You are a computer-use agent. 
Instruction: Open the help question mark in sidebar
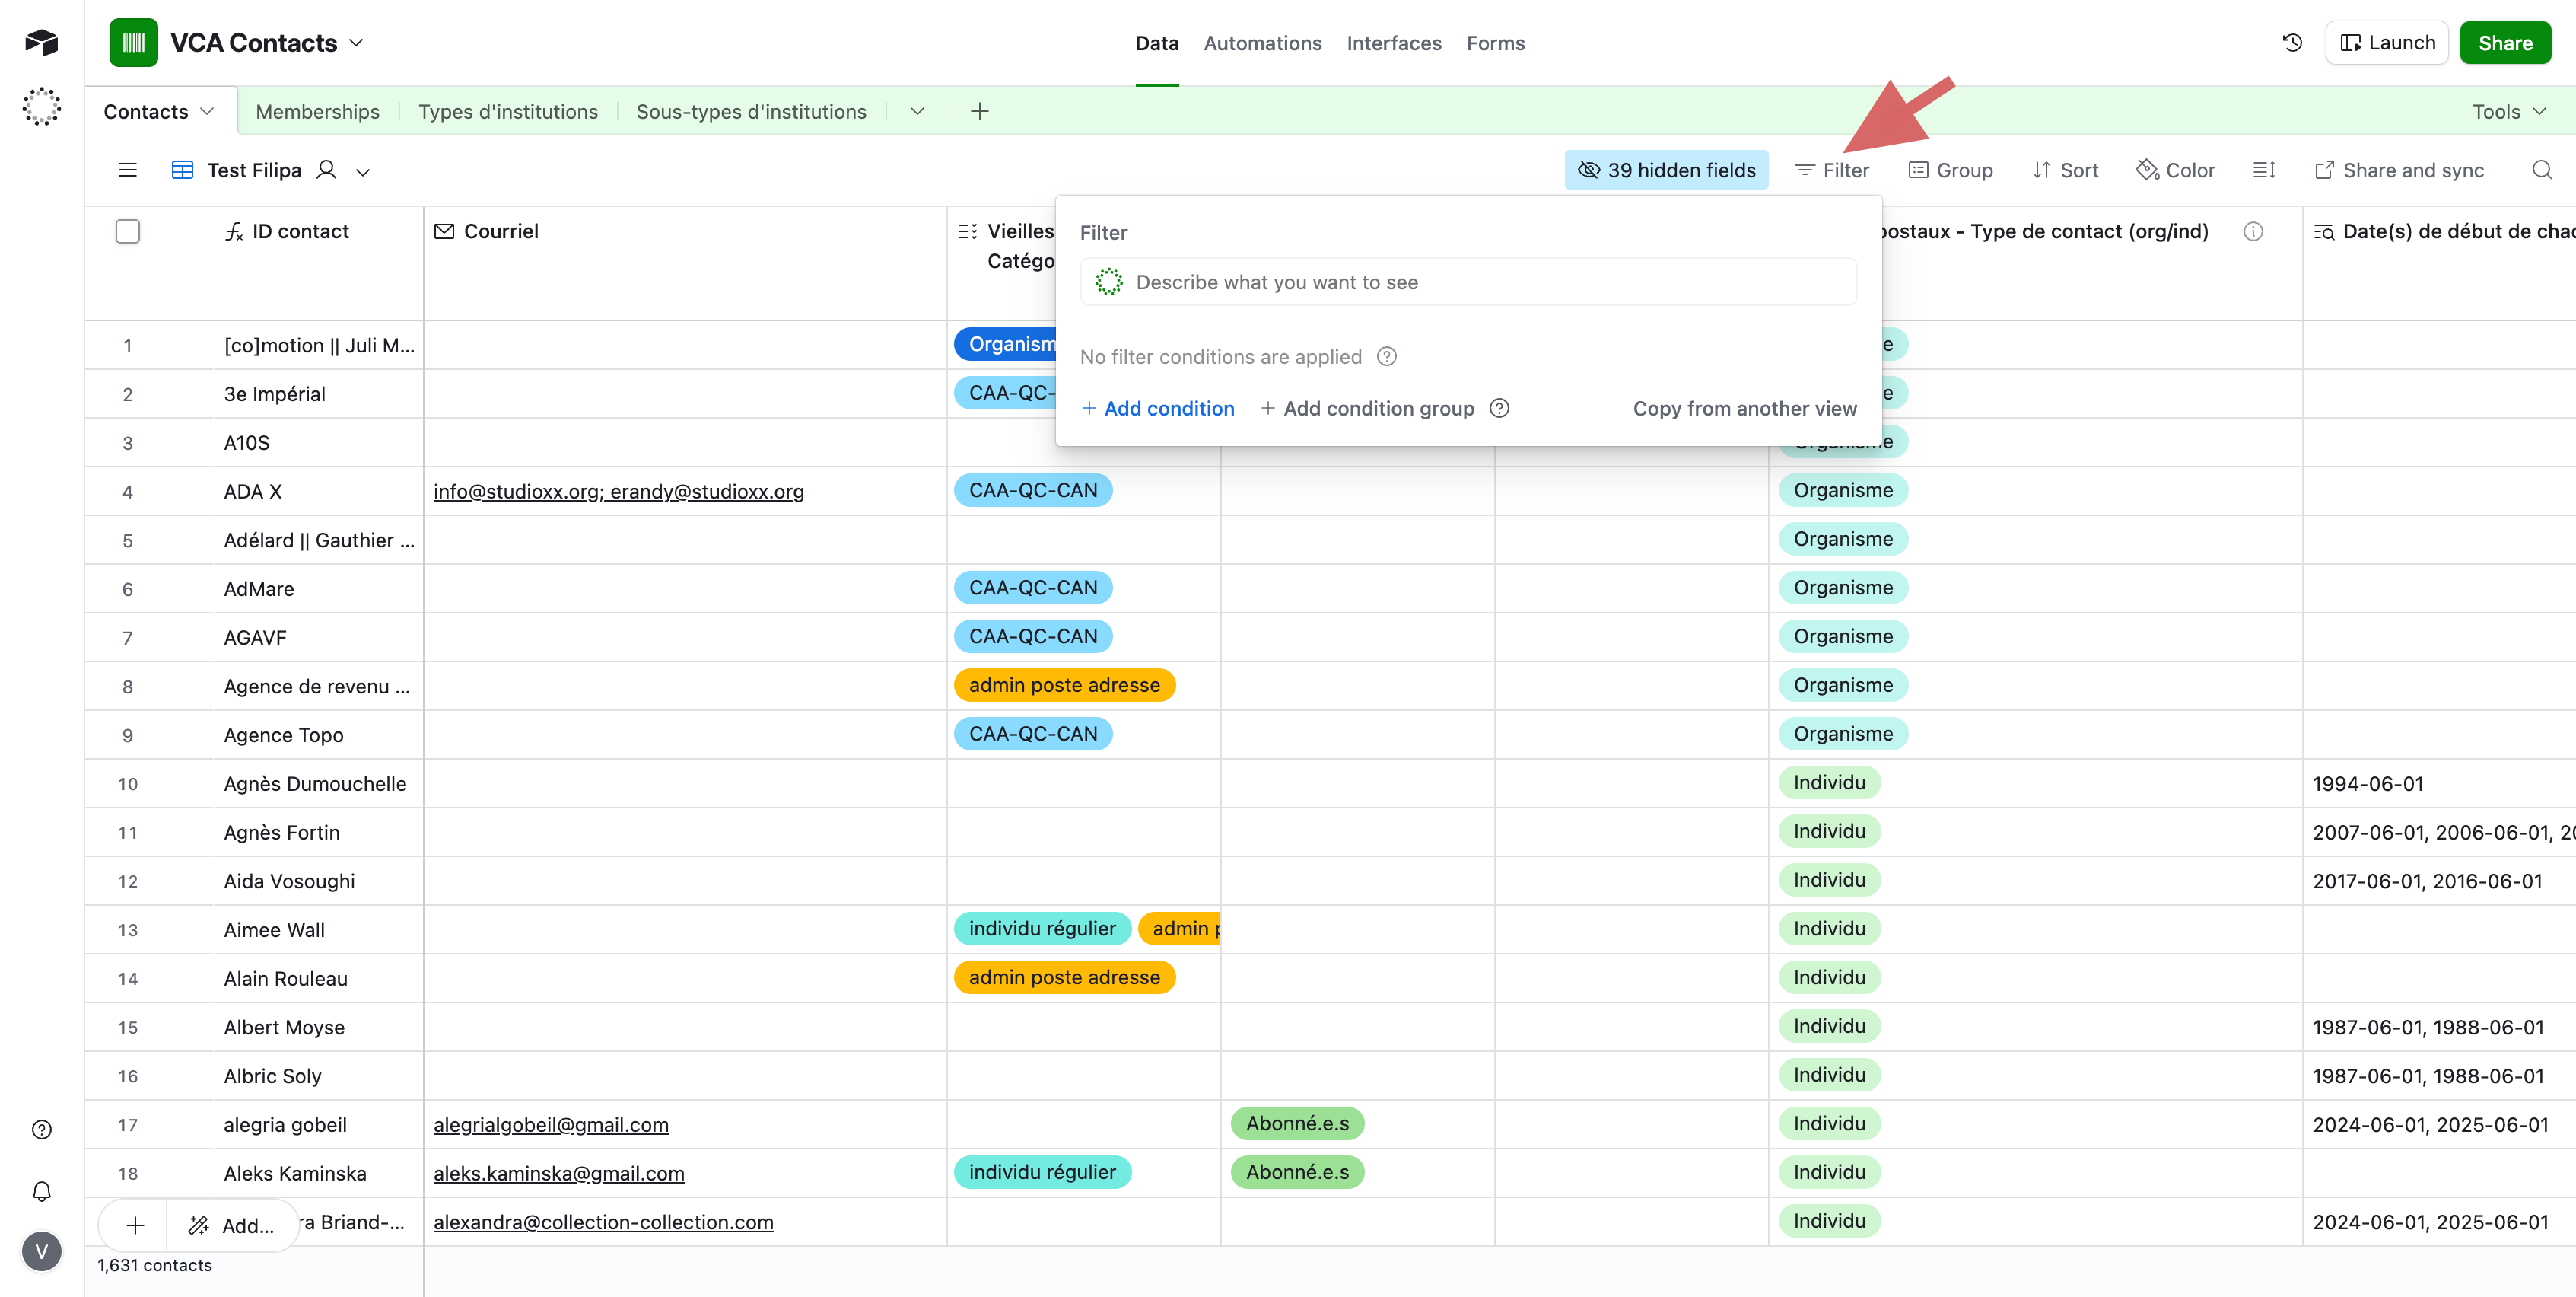[x=41, y=1130]
